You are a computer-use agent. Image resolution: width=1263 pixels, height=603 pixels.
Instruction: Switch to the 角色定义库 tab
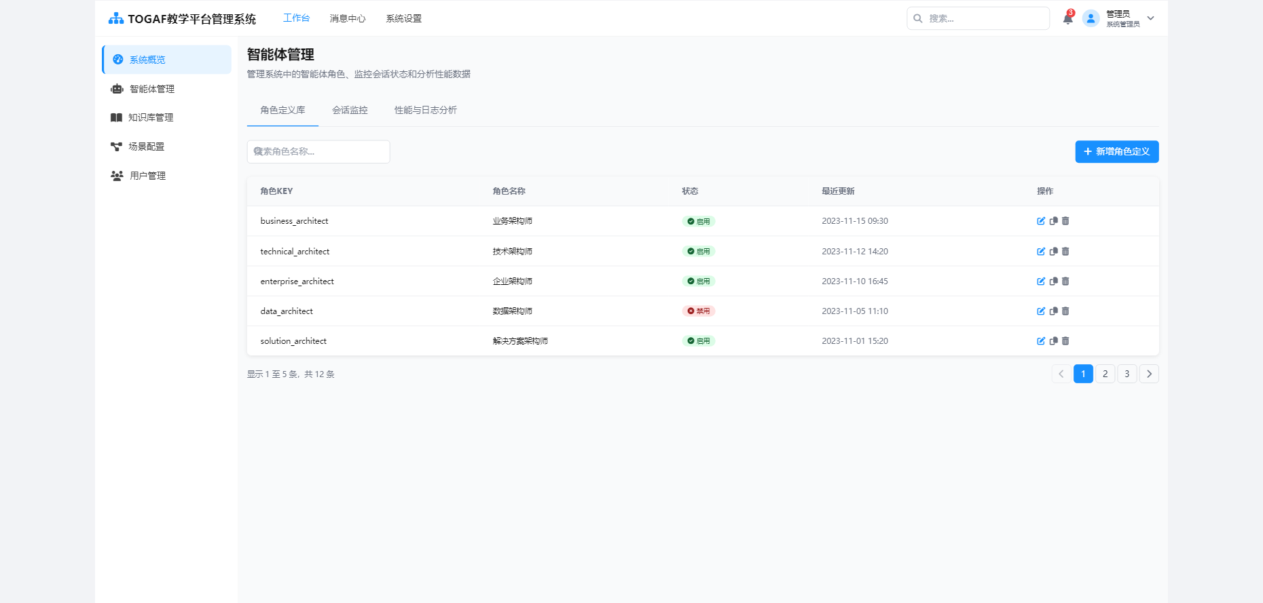[x=282, y=110]
